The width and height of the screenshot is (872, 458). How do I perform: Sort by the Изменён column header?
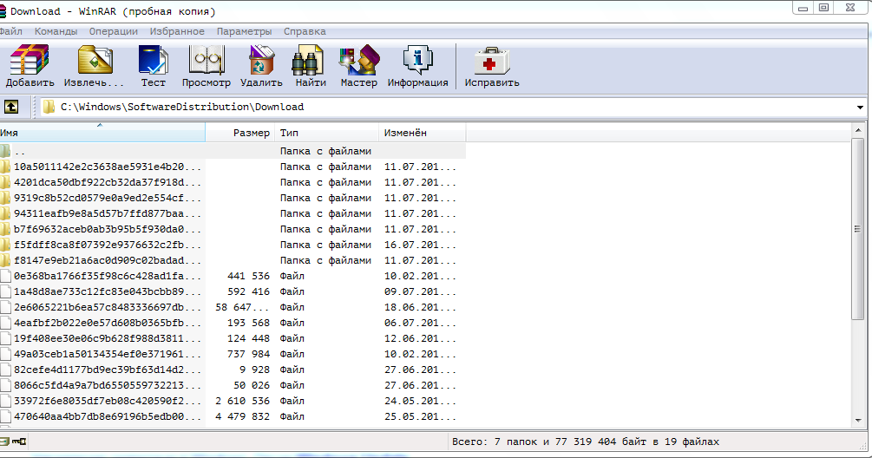click(423, 133)
